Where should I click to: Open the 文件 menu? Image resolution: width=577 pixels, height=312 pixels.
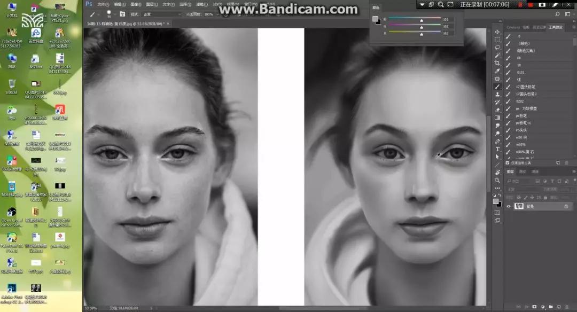click(x=103, y=4)
